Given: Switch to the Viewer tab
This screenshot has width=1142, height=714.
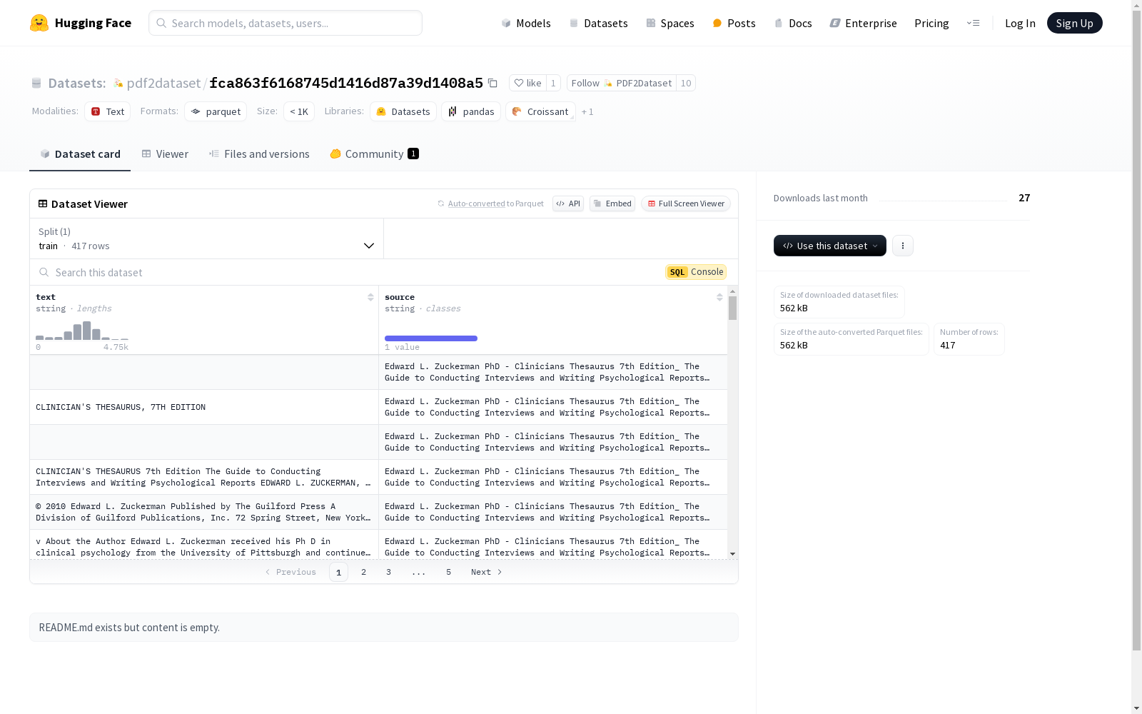Looking at the screenshot, I should click(165, 154).
